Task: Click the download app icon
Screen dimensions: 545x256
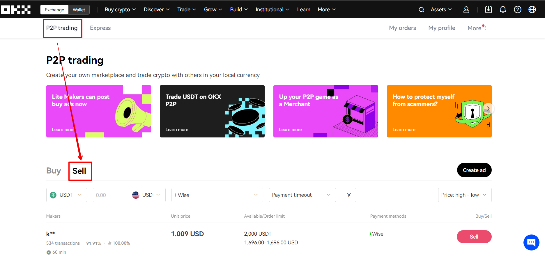Action: 489,10
